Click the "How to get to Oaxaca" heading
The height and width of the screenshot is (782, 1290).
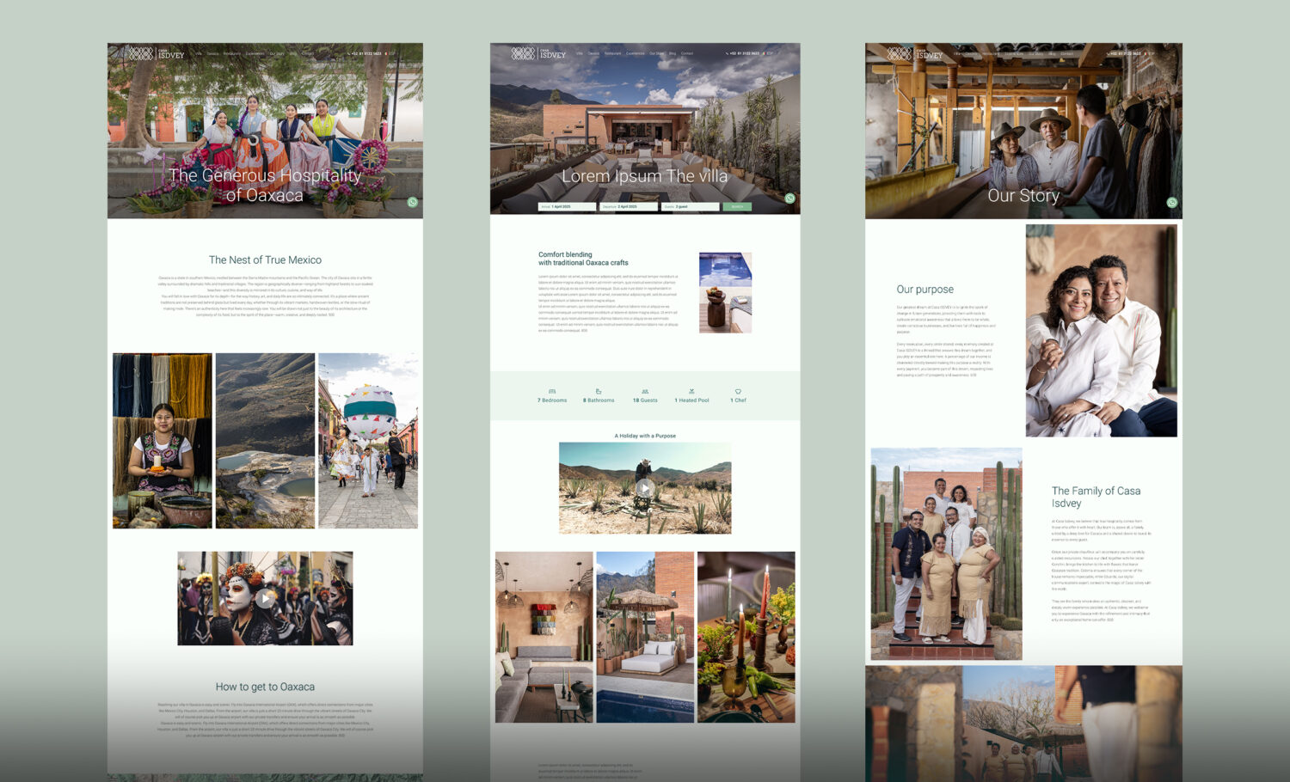click(x=265, y=687)
